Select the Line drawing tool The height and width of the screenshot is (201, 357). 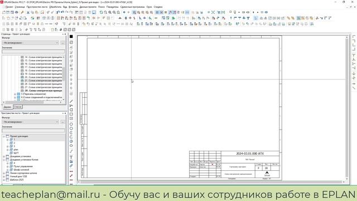click(71, 101)
